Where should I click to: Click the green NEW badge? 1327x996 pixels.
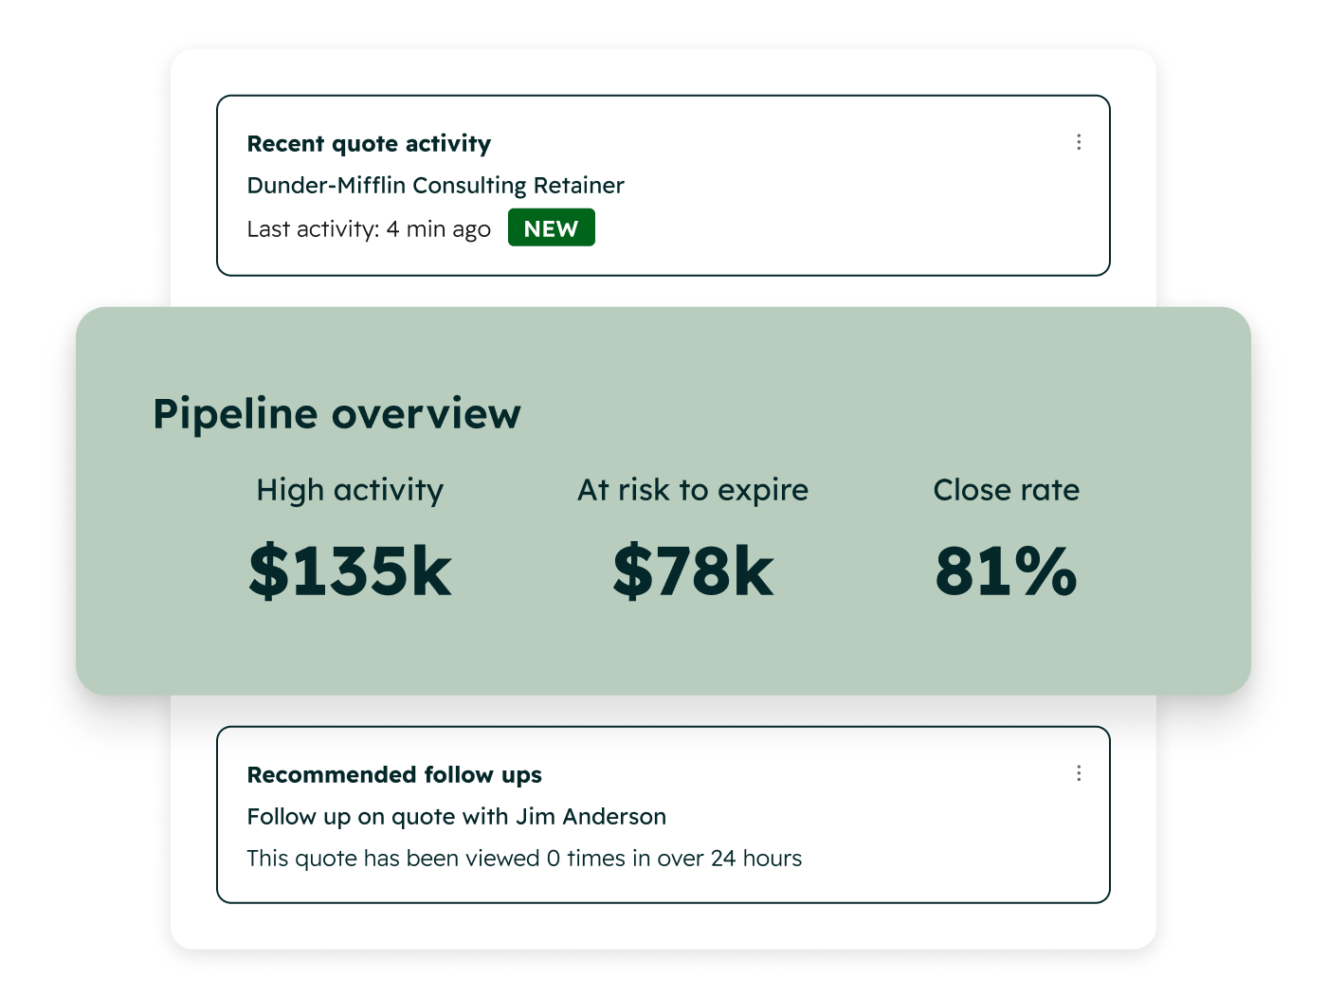tap(552, 227)
